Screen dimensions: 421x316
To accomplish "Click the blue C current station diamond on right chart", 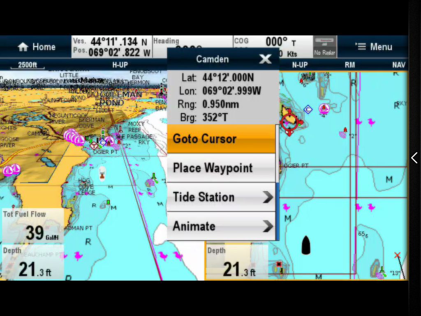I will pyautogui.click(x=308, y=109).
